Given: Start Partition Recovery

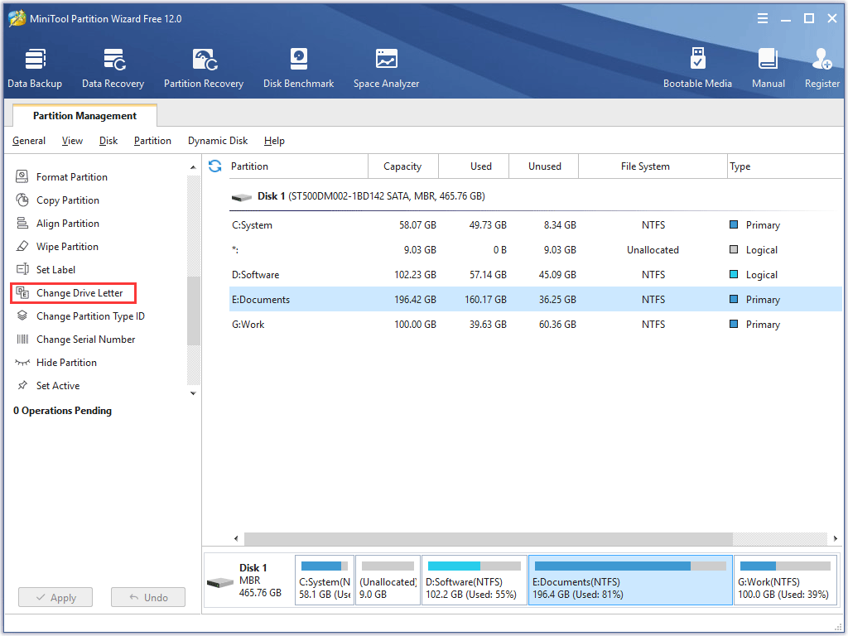Looking at the screenshot, I should click(204, 66).
